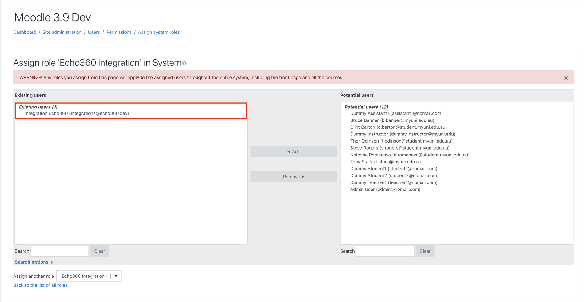Click the help icon beside the page heading

tap(184, 64)
